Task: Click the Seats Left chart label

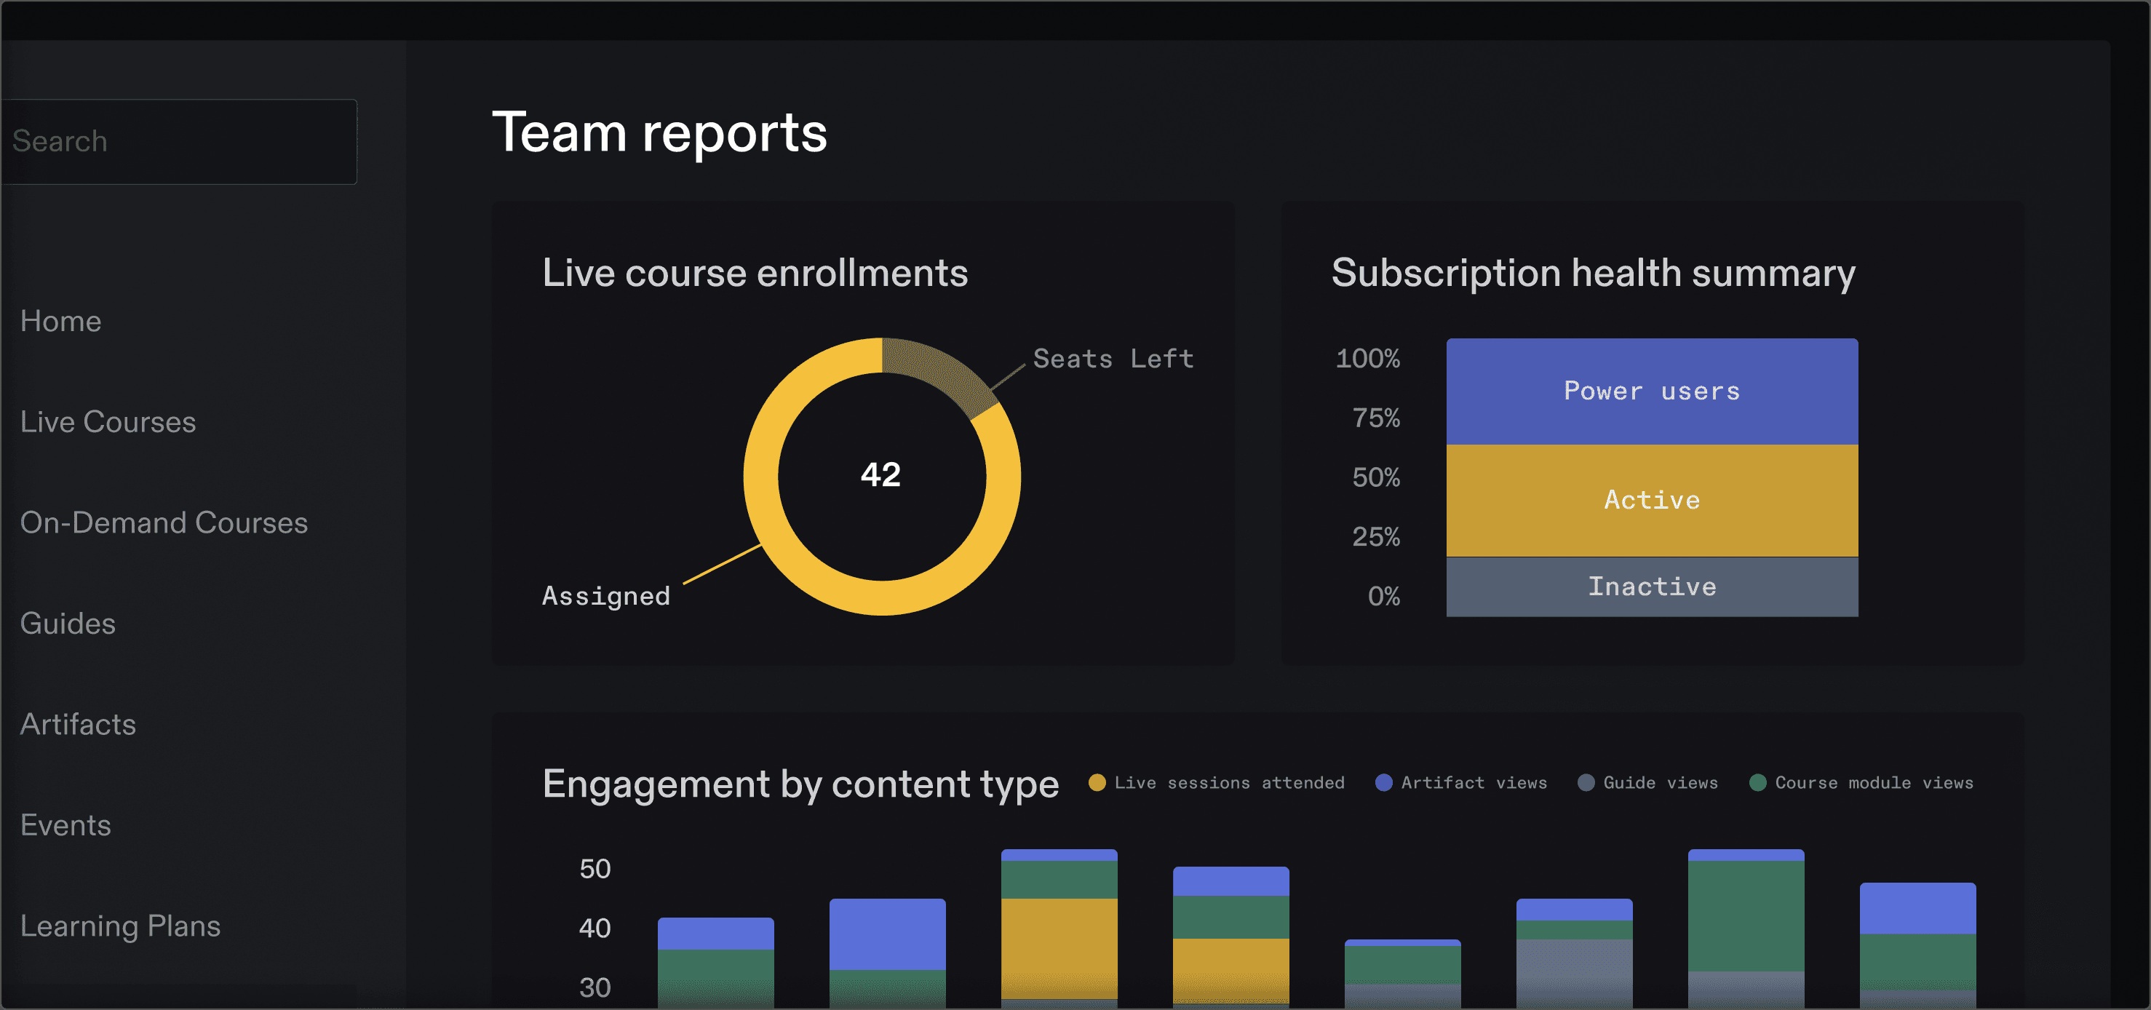Action: coord(1114,359)
